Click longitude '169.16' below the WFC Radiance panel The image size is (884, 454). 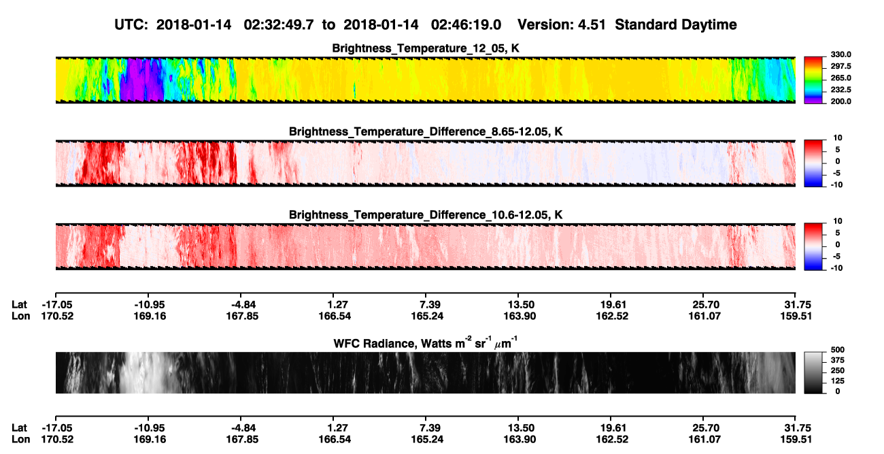[x=148, y=439]
